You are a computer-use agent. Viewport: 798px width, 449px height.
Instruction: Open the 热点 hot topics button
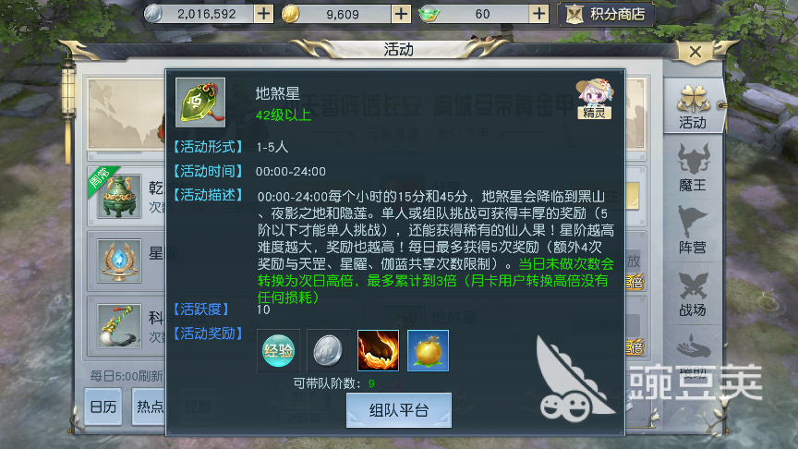pyautogui.click(x=149, y=407)
